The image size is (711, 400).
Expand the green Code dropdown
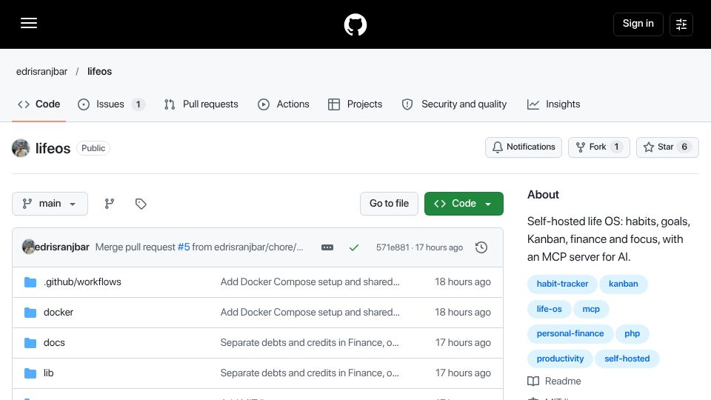(464, 204)
